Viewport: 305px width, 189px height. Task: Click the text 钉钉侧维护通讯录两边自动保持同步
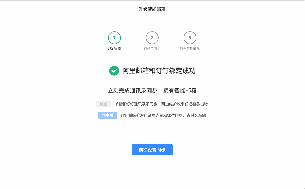tap(151, 115)
